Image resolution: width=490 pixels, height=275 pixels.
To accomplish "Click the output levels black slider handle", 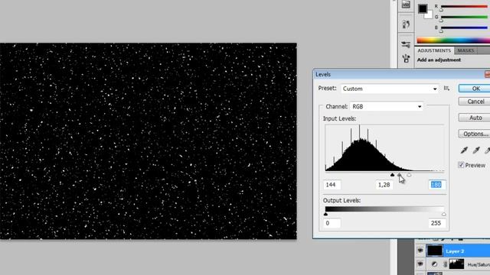I will (x=325, y=214).
